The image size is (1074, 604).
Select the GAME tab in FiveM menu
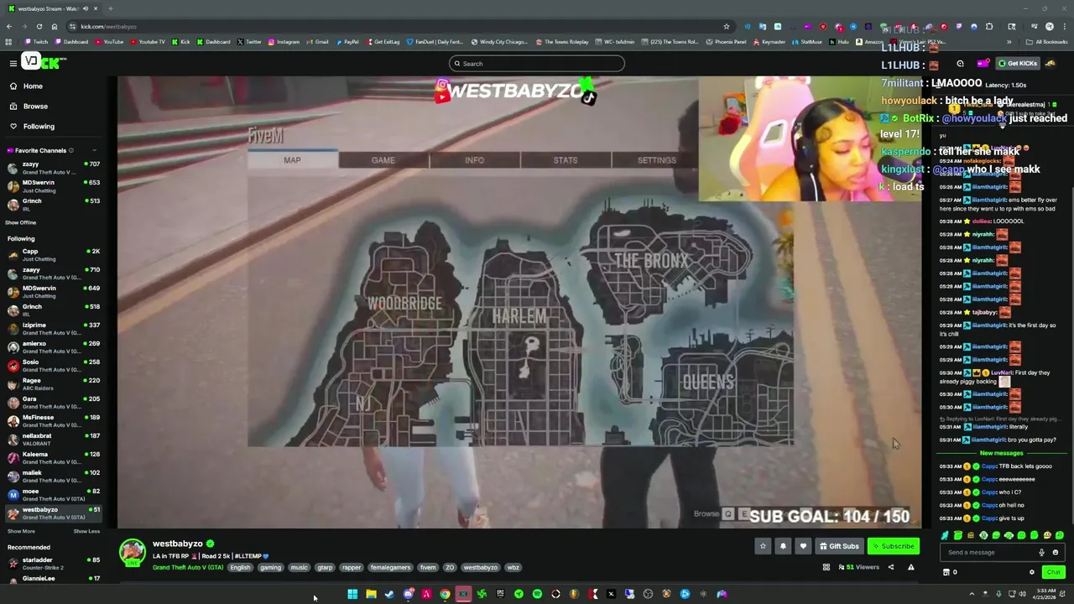click(x=383, y=160)
